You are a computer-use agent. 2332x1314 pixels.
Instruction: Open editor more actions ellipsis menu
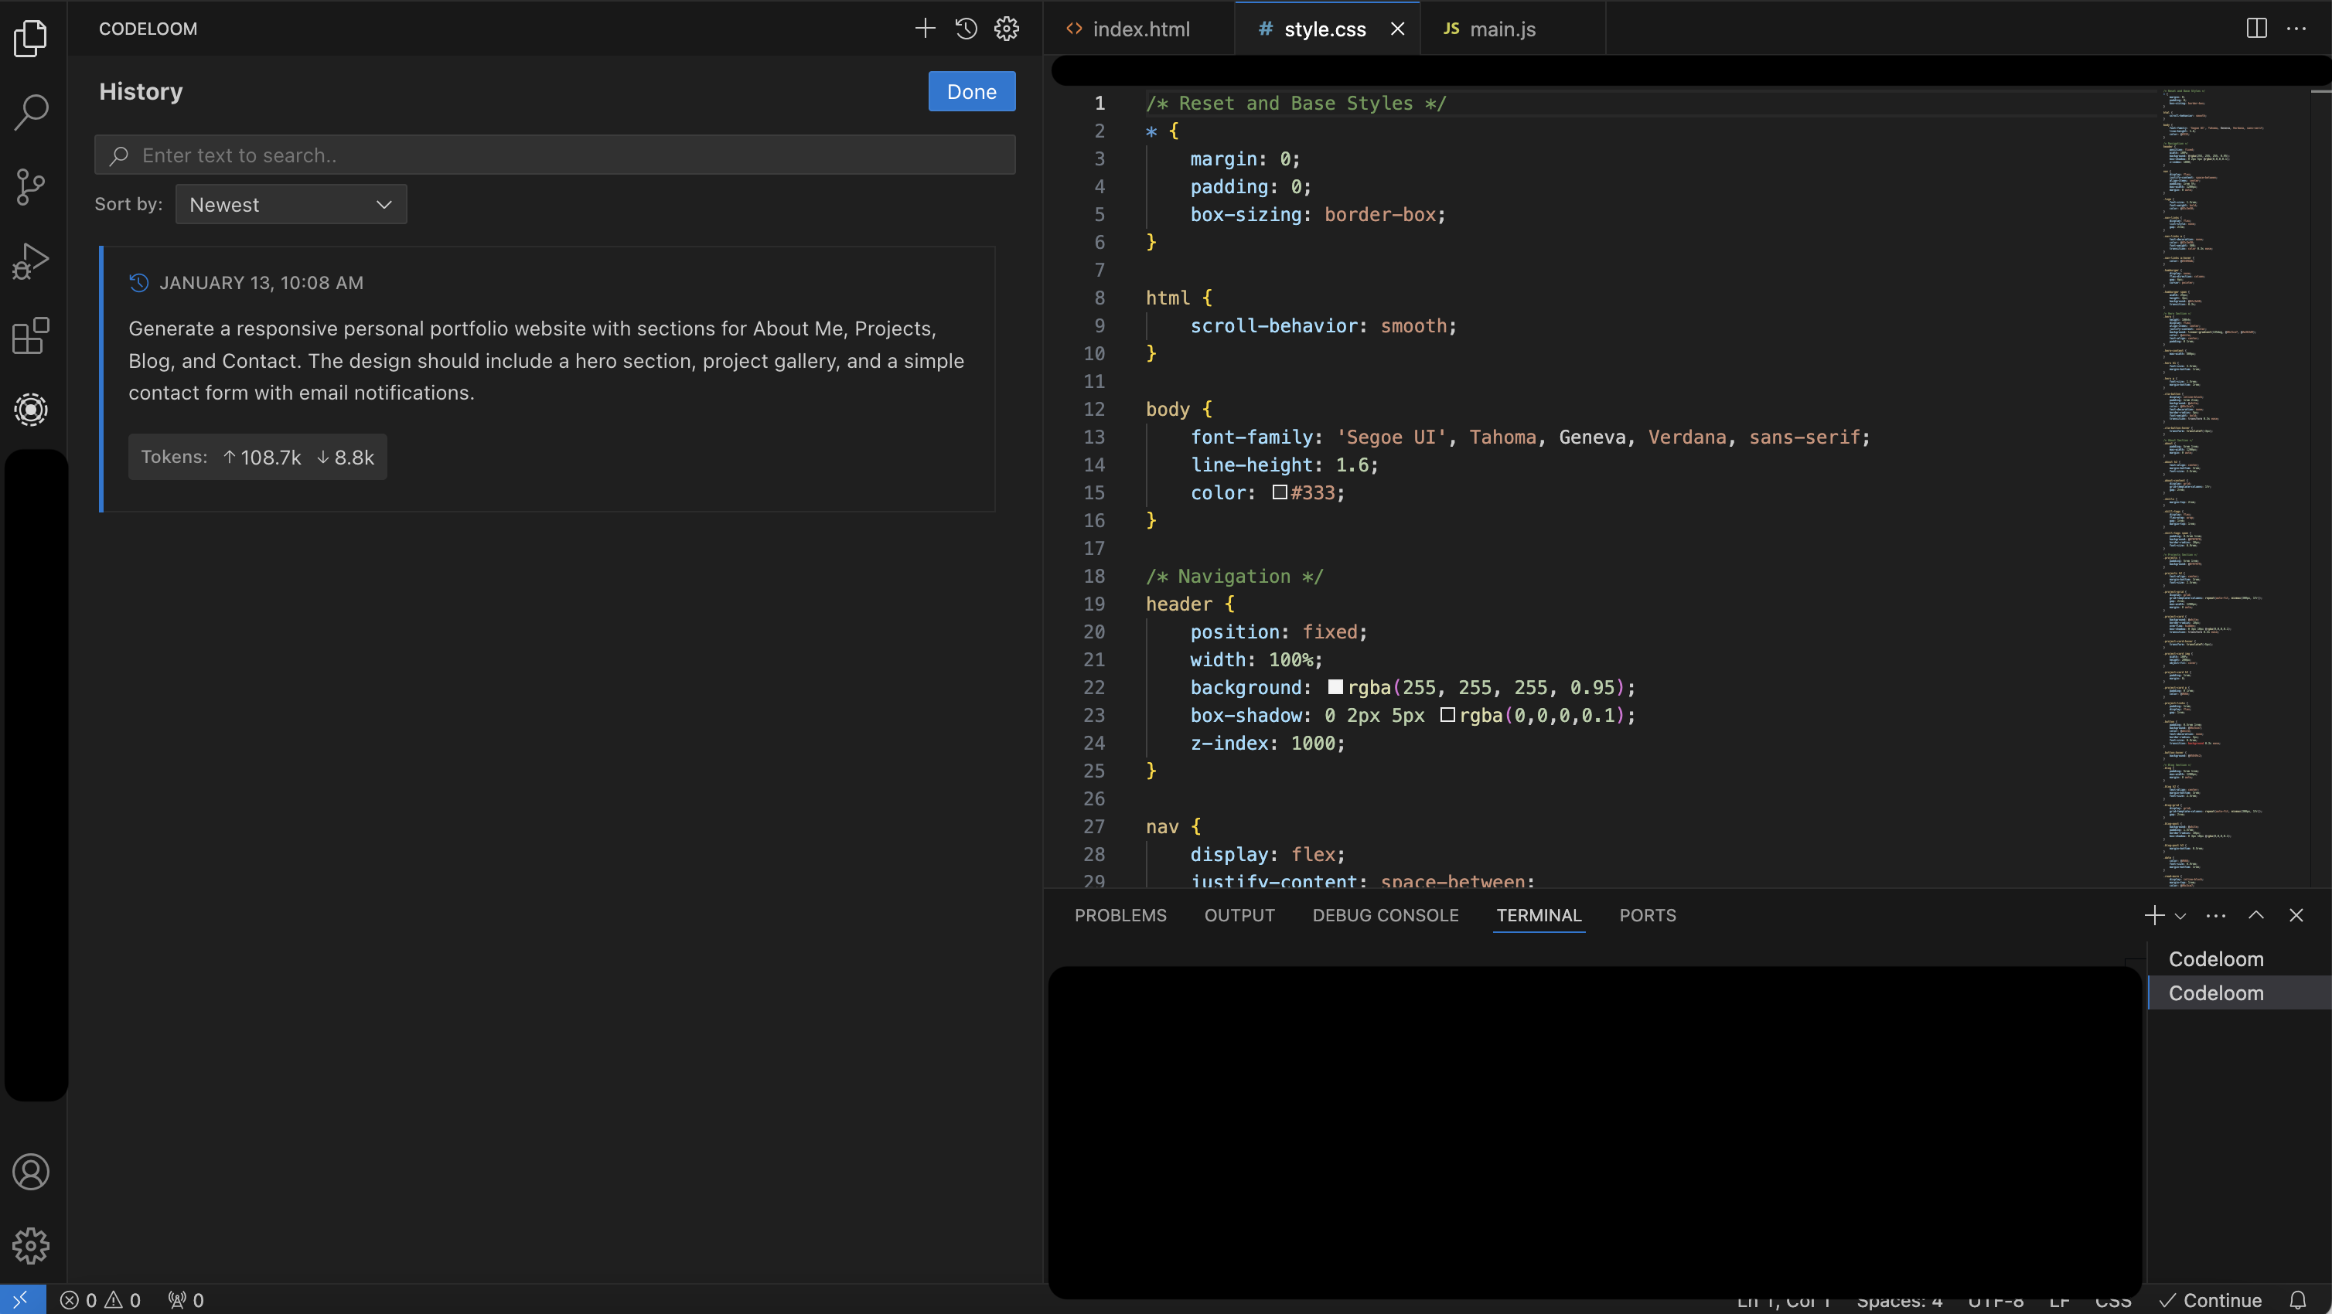2296,29
